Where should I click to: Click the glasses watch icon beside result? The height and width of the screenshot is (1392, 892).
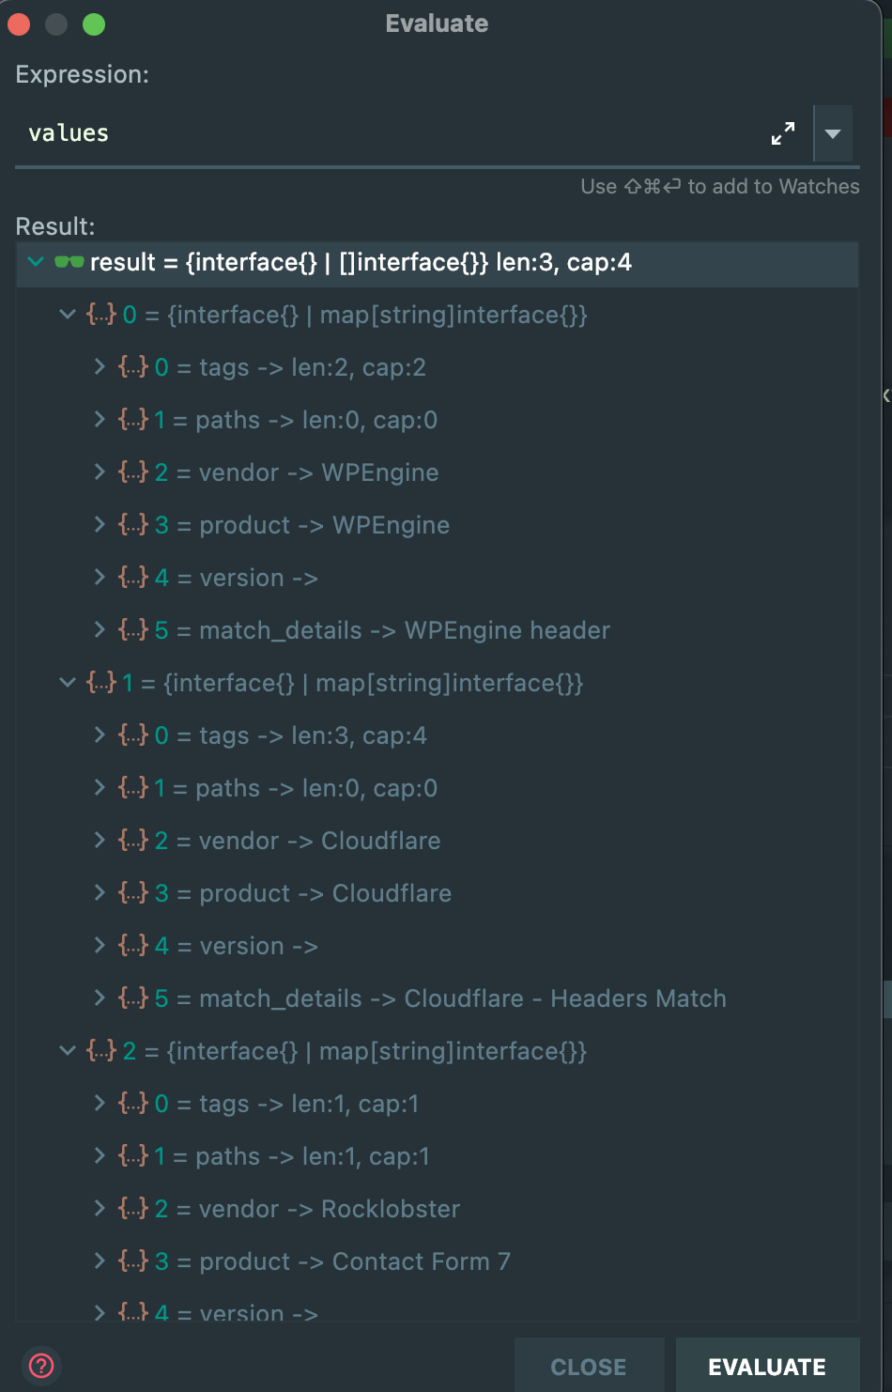(x=69, y=262)
